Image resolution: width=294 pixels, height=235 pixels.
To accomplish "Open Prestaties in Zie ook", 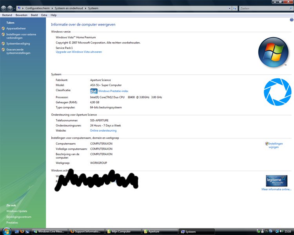I will click(x=12, y=222).
